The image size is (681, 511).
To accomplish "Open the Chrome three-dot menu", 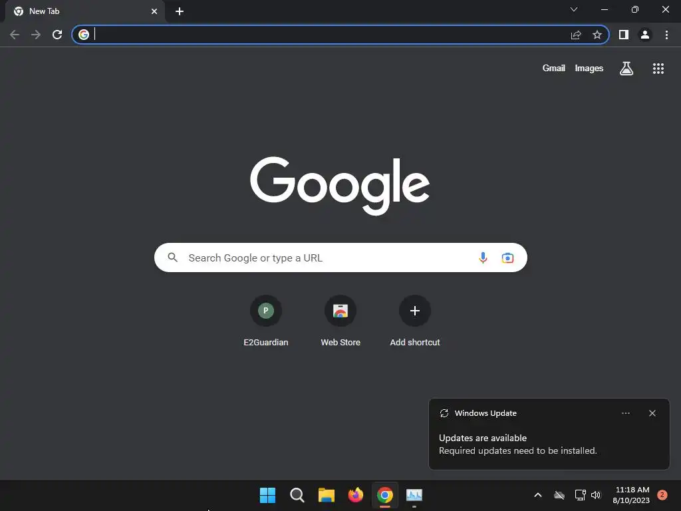I will (666, 35).
